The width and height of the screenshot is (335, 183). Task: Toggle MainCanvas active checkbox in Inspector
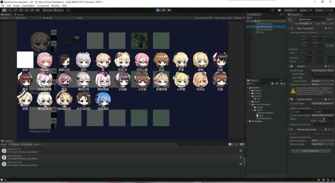click(x=296, y=19)
